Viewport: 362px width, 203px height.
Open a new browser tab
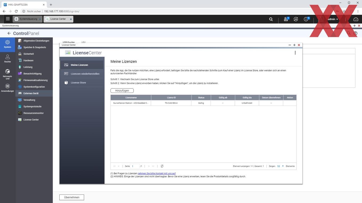[x=51, y=5]
